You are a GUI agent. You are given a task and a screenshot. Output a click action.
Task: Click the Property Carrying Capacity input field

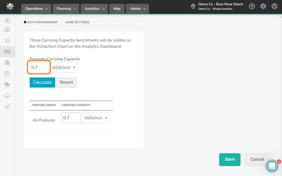(39, 67)
